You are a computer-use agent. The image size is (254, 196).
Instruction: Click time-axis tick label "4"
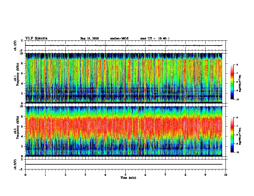pos(106,175)
